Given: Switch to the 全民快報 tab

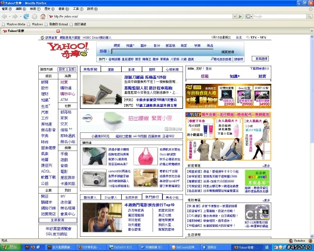Looking at the screenshot, I should pos(131,198).
